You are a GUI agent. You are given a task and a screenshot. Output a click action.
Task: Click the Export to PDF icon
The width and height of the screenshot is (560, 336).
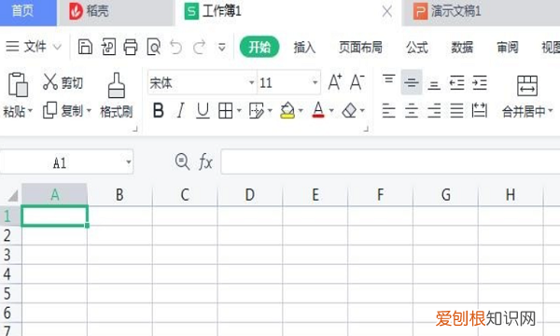[x=108, y=47]
